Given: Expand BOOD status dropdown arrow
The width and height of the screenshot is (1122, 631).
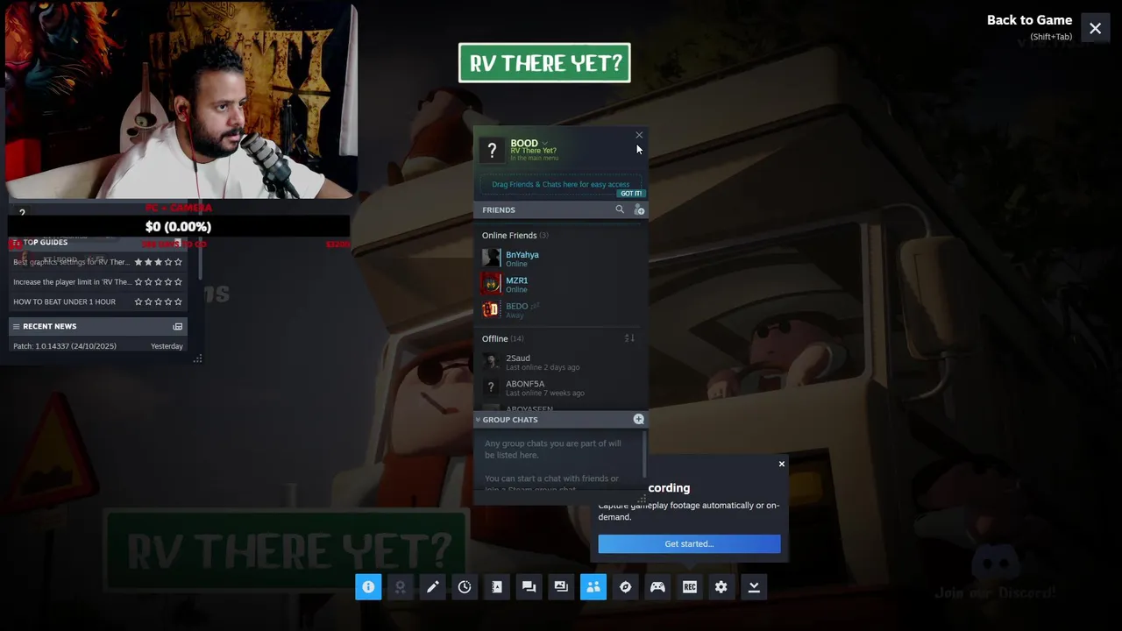Looking at the screenshot, I should 544,143.
